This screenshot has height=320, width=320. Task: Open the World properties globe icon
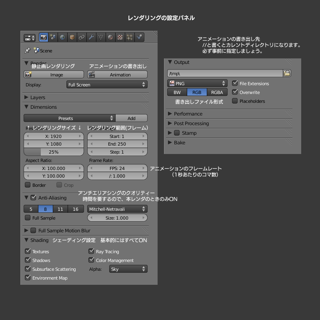point(62,38)
